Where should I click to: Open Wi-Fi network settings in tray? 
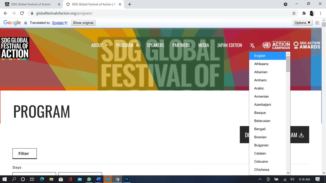tap(285, 179)
